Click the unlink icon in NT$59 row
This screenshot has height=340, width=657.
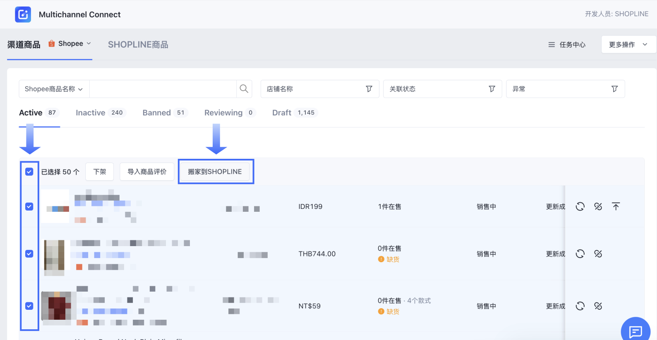pyautogui.click(x=598, y=306)
